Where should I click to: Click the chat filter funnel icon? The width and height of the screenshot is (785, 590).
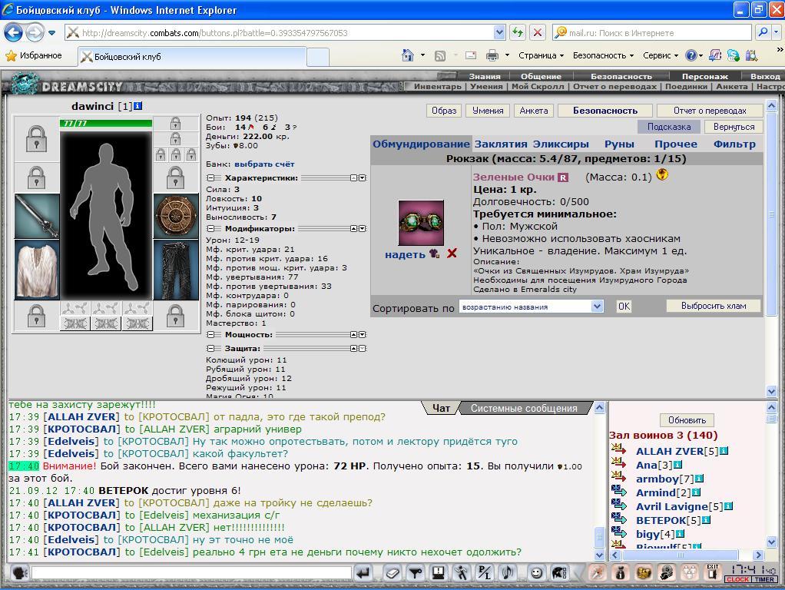pyautogui.click(x=415, y=572)
